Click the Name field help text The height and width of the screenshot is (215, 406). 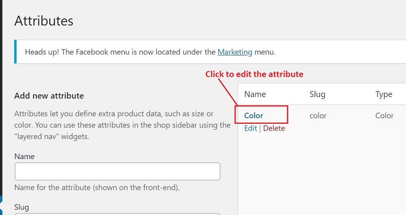[97, 188]
